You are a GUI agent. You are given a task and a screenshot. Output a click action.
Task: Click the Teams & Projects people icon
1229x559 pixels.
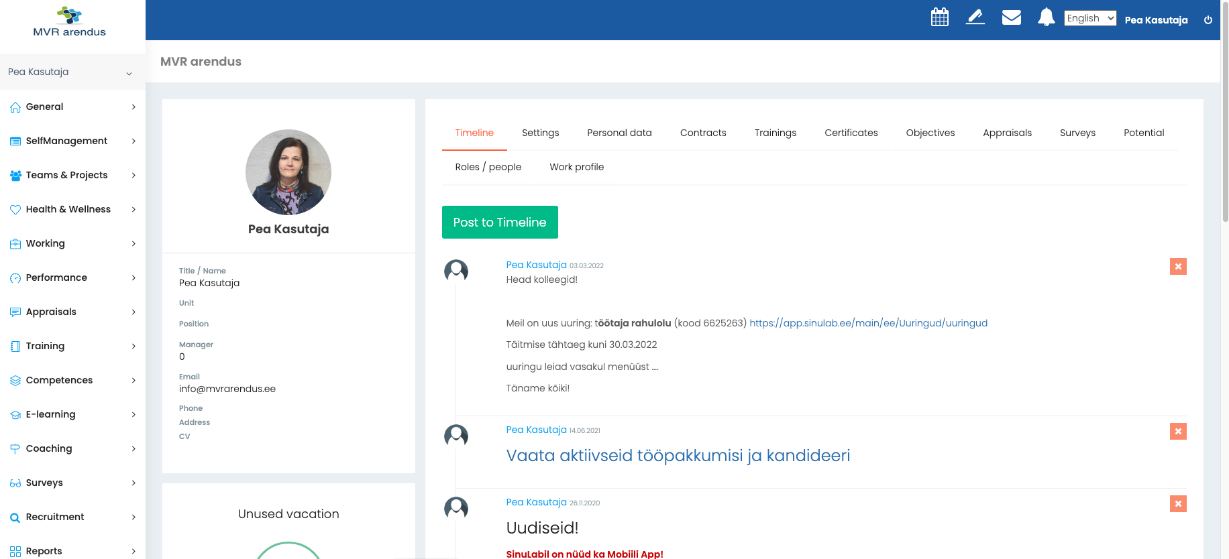[x=15, y=176]
